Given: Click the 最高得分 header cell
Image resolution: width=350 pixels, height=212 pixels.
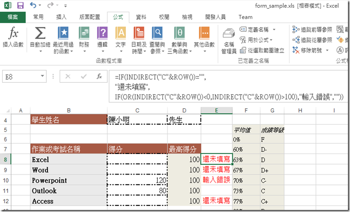Looking at the screenshot, I should tap(184, 149).
